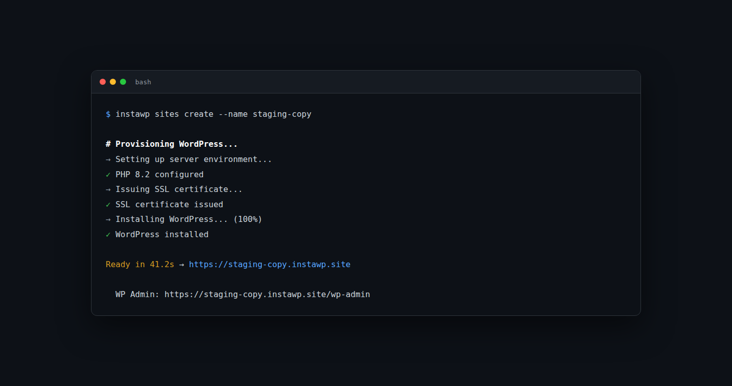Open the https://staging-copy.instawp.site link
Screen dimensions: 732x386
click(x=269, y=265)
